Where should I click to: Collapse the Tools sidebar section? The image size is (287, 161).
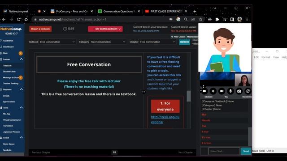point(21,107)
